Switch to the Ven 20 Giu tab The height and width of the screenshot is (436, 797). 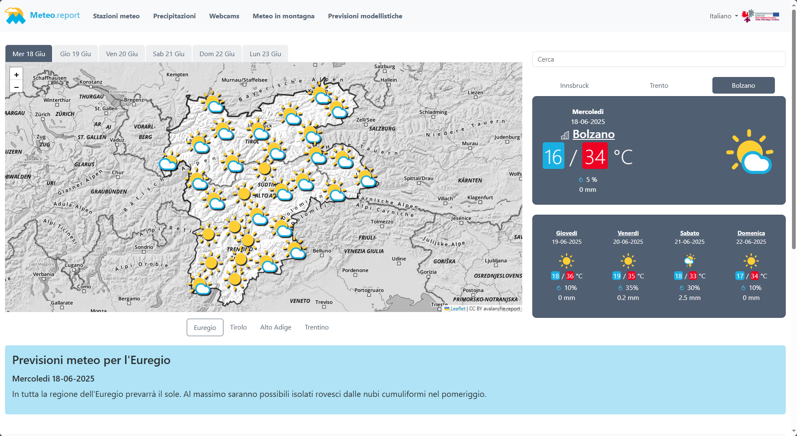pyautogui.click(x=122, y=54)
